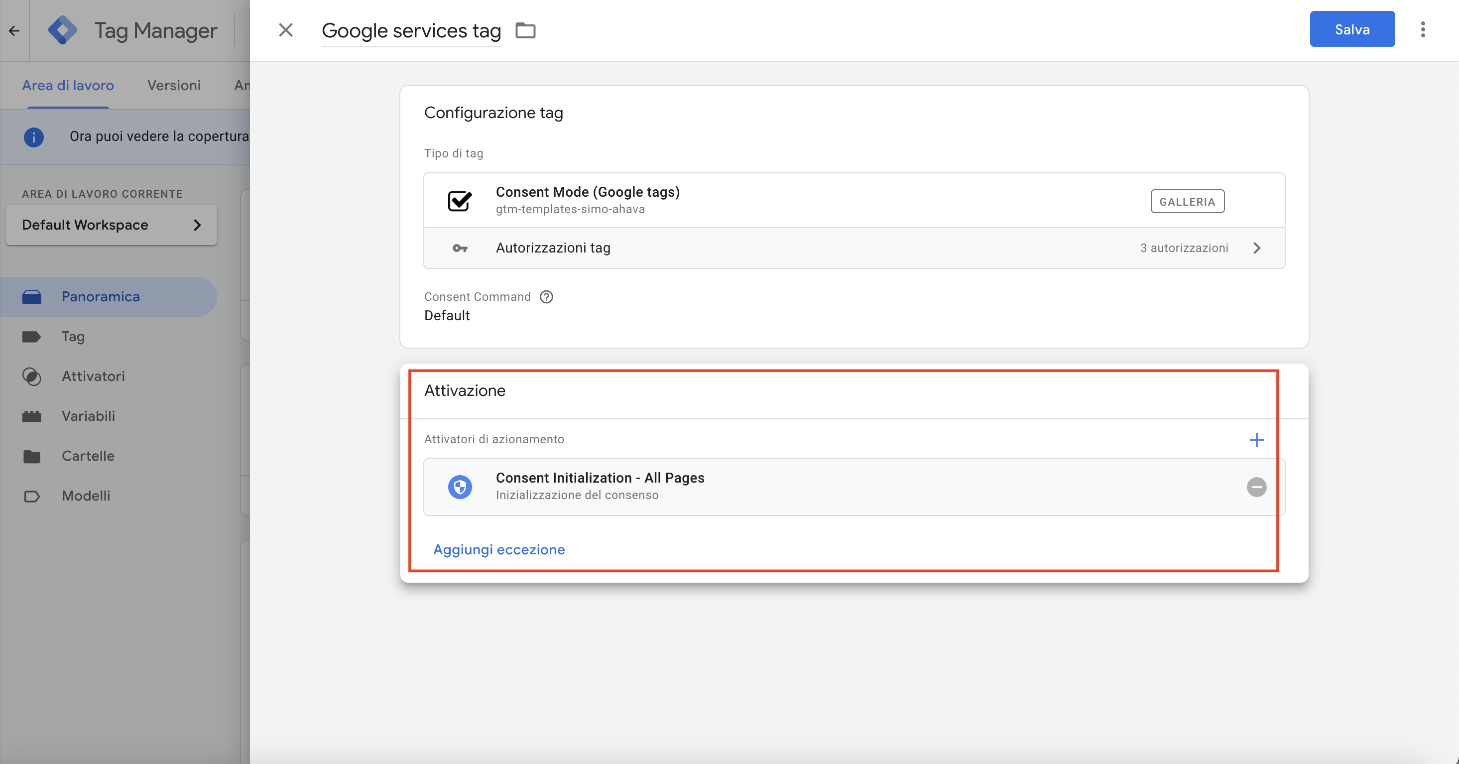Click the gtm-templates-simo-ahava text

(570, 209)
